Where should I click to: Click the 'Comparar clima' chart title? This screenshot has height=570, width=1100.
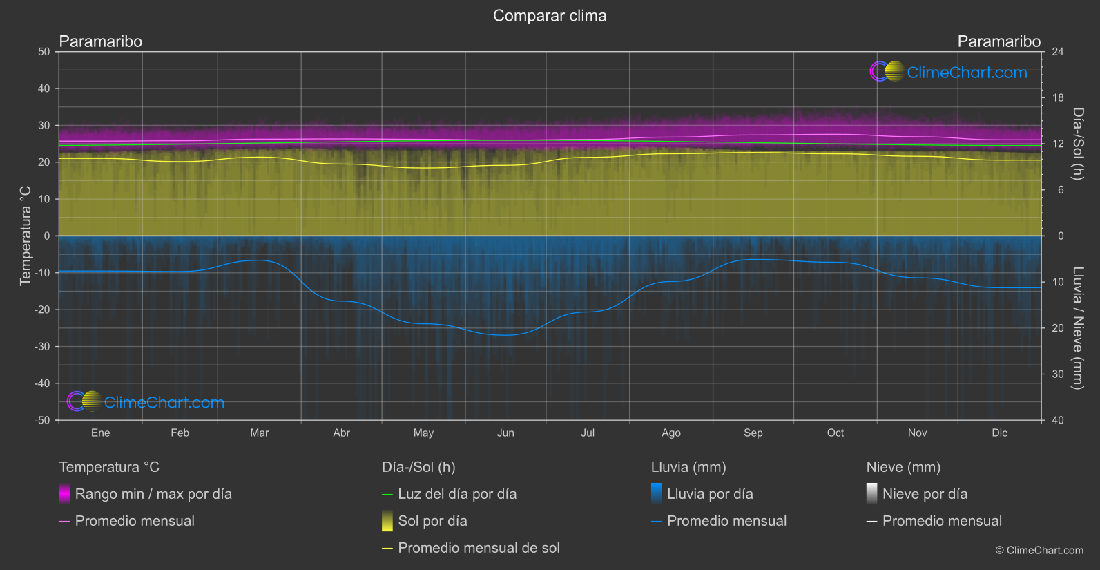click(x=550, y=16)
